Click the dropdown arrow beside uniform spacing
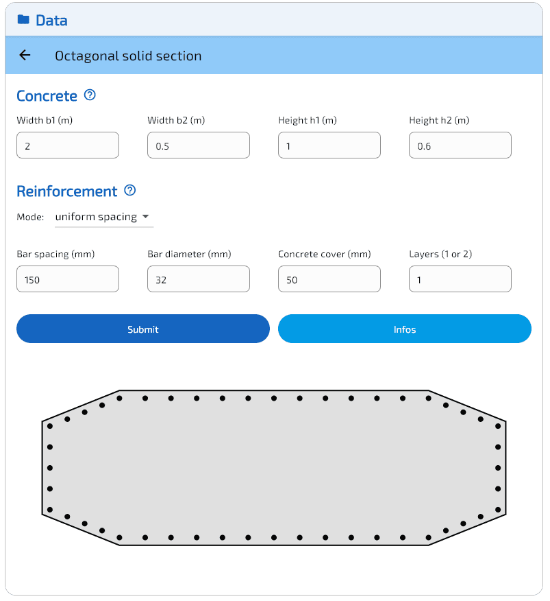550x601 pixels. (x=145, y=217)
